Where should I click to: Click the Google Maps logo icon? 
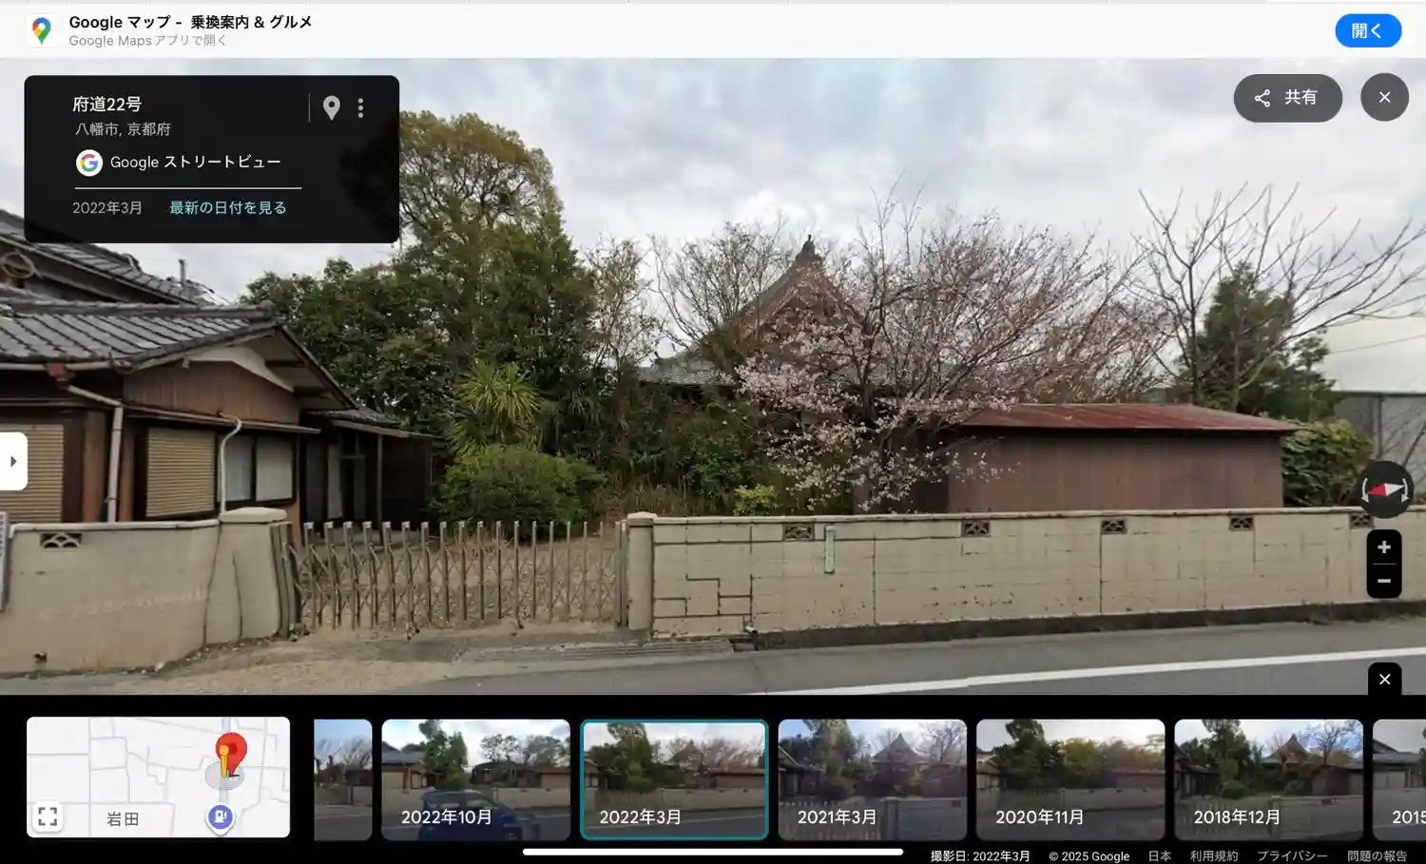(x=41, y=30)
